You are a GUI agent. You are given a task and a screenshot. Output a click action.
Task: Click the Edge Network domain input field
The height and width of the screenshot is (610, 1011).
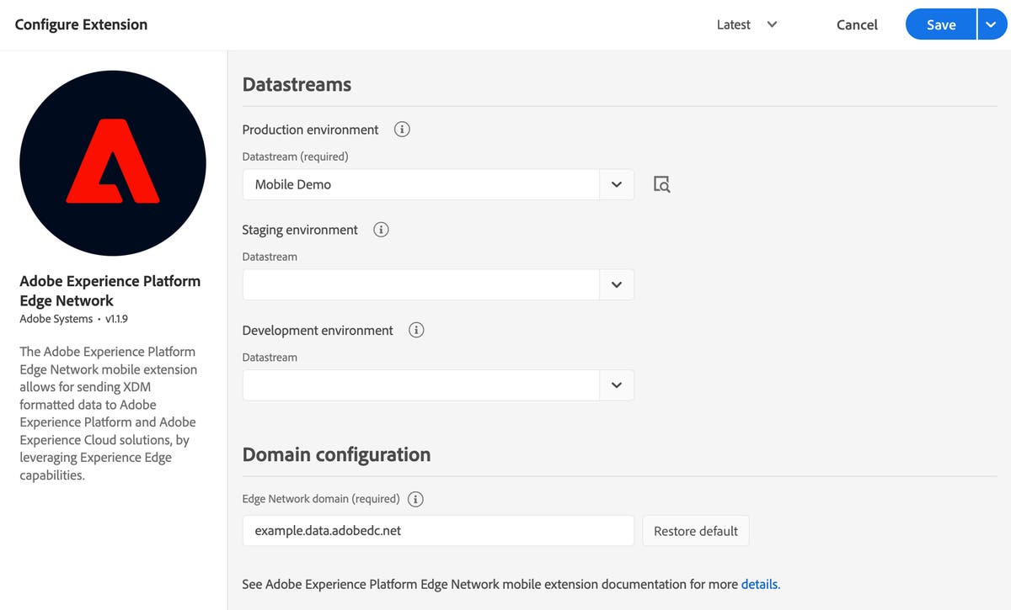(438, 531)
